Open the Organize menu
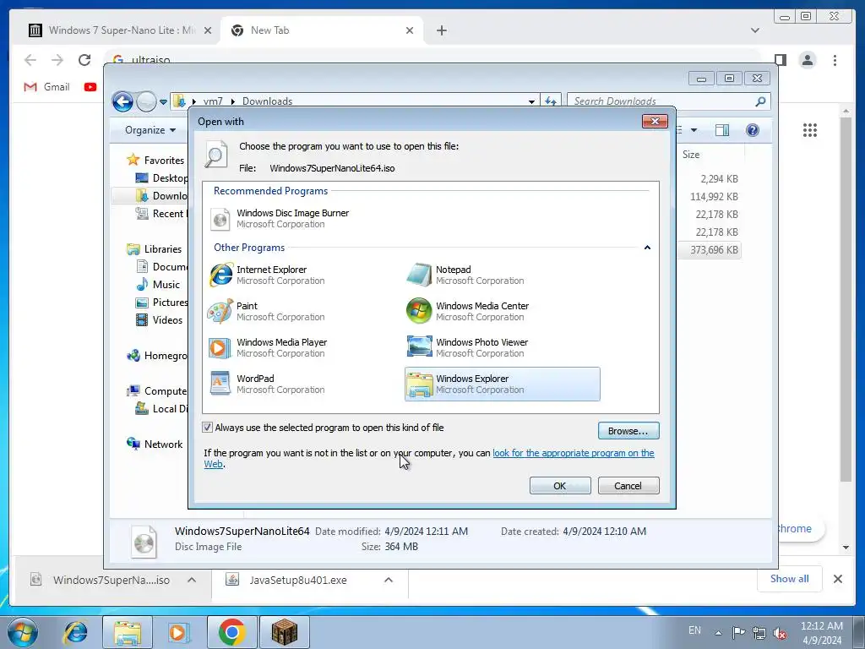 [x=150, y=130]
